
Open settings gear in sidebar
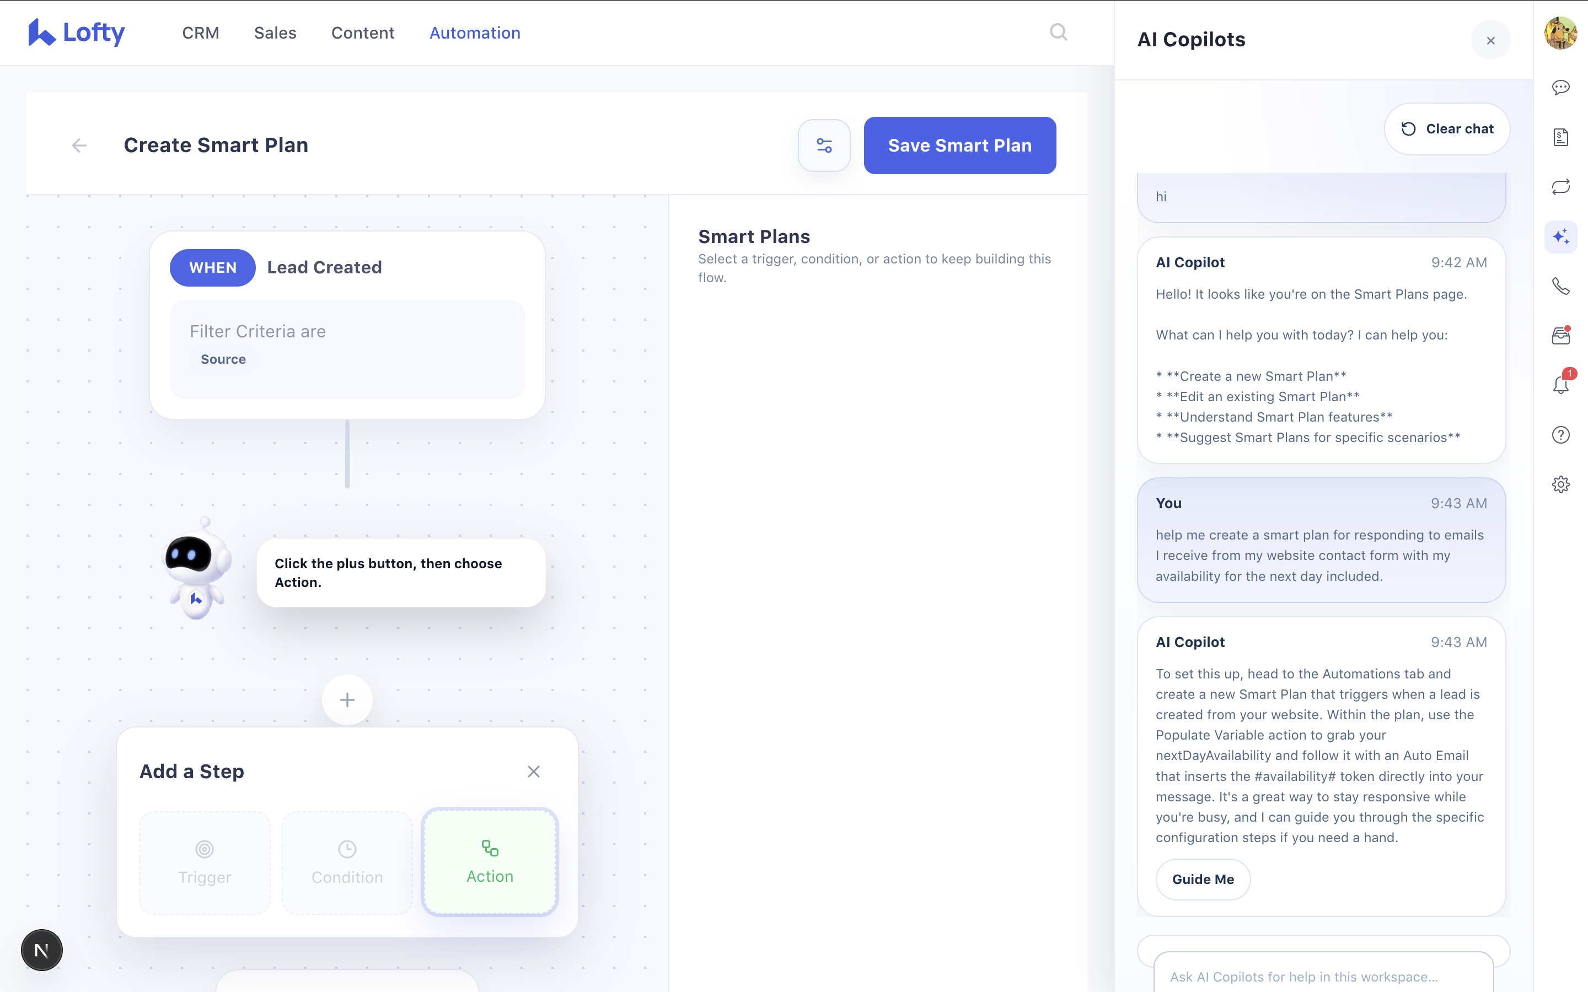click(1560, 485)
